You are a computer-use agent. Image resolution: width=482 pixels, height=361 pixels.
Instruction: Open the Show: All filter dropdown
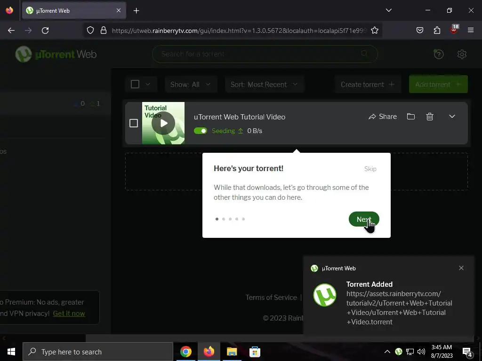[191, 85]
